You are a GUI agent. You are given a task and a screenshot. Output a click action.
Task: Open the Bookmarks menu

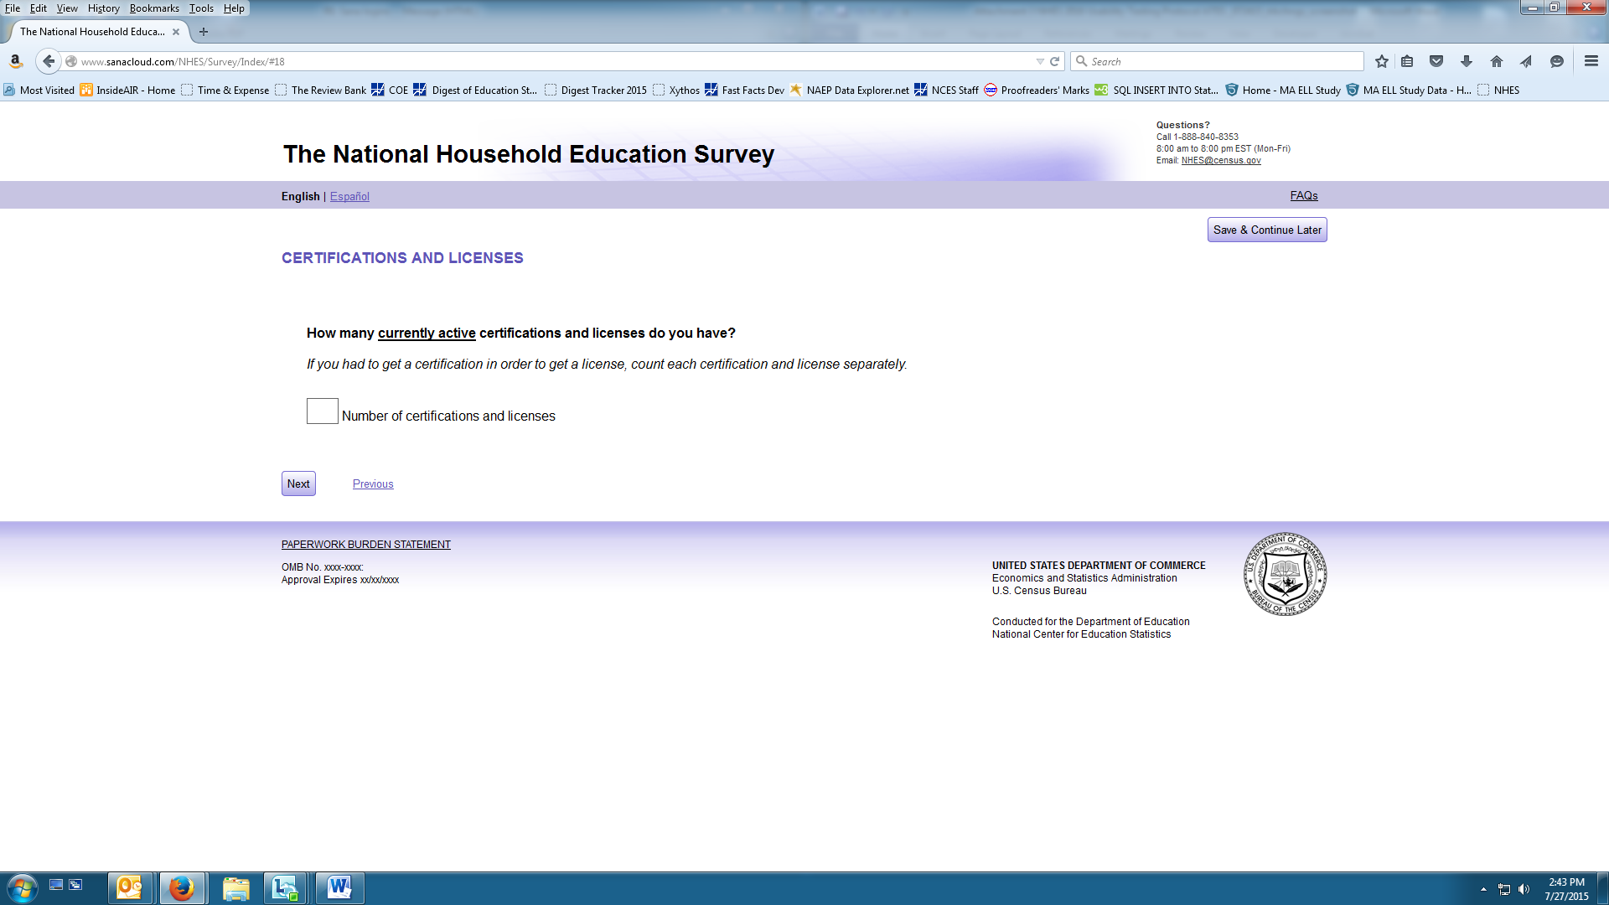click(154, 8)
